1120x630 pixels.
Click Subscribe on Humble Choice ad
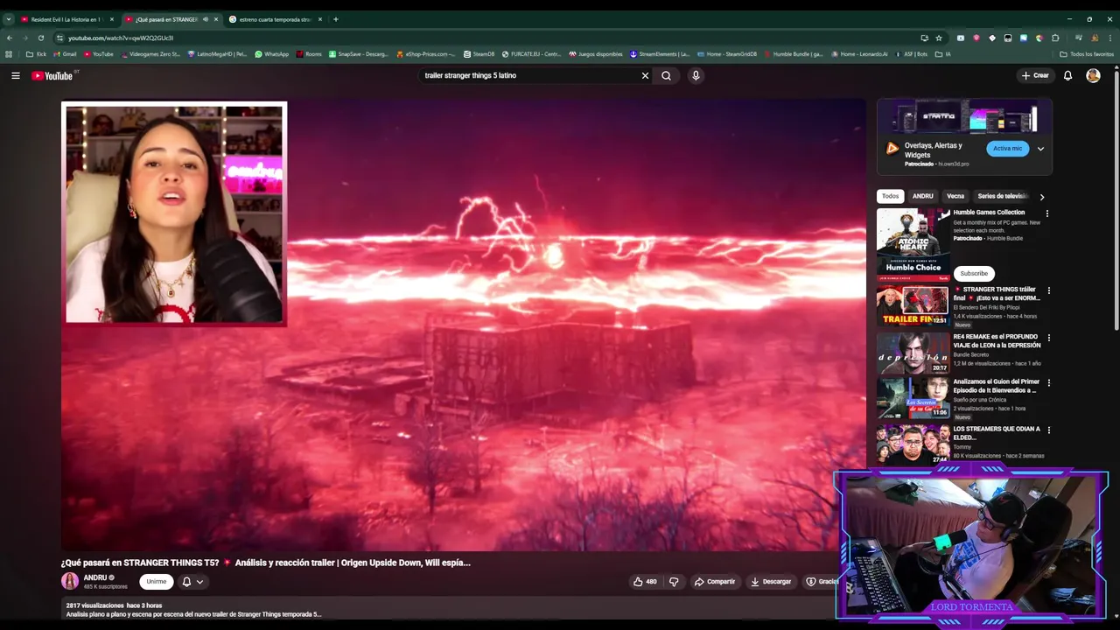[974, 273]
